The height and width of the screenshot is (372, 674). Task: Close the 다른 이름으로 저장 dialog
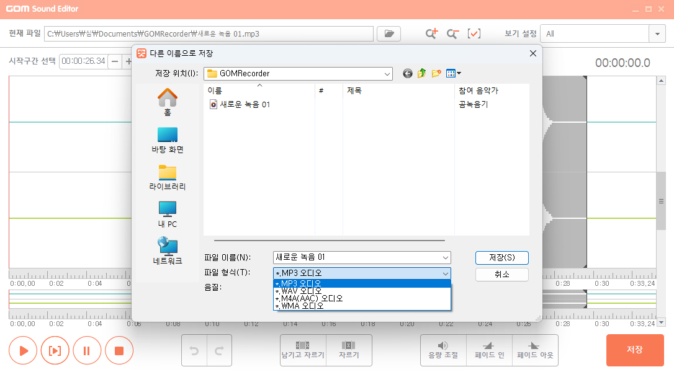pyautogui.click(x=533, y=53)
